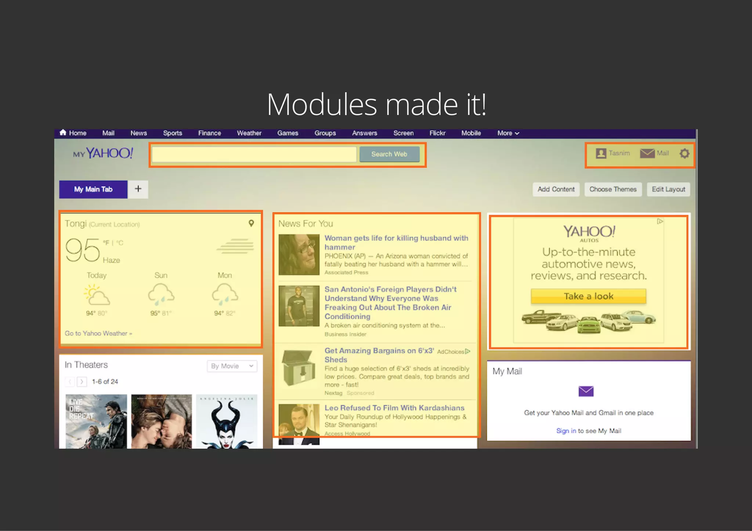
Task: Open the By Movie dropdown
Action: point(232,366)
